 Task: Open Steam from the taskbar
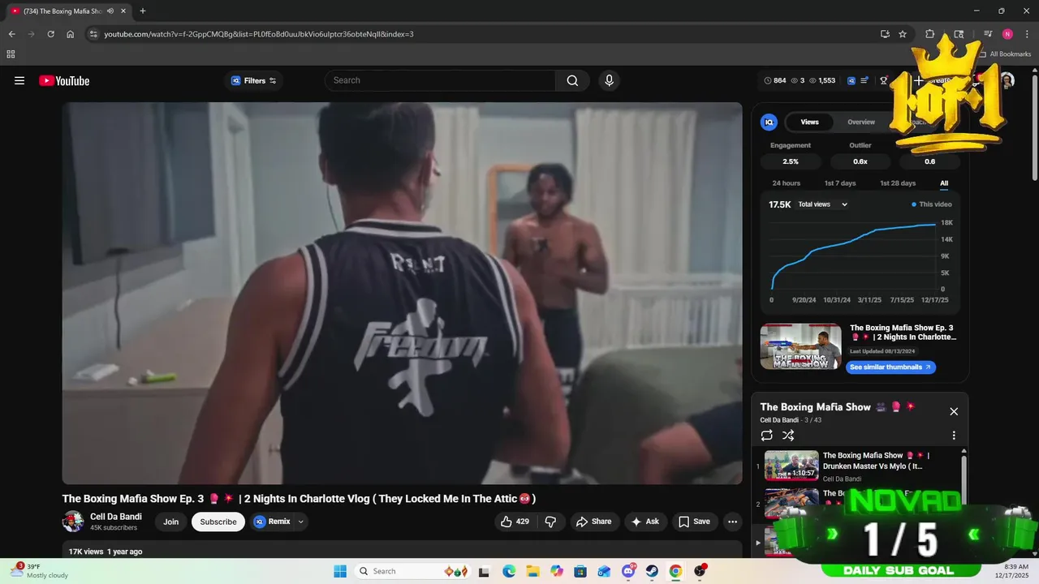click(x=652, y=571)
